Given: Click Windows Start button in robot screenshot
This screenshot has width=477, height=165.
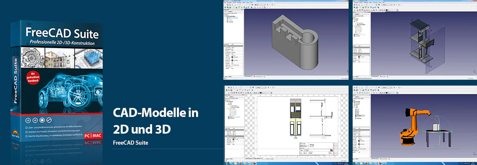Looking at the screenshot, I should pyautogui.click(x=353, y=163).
